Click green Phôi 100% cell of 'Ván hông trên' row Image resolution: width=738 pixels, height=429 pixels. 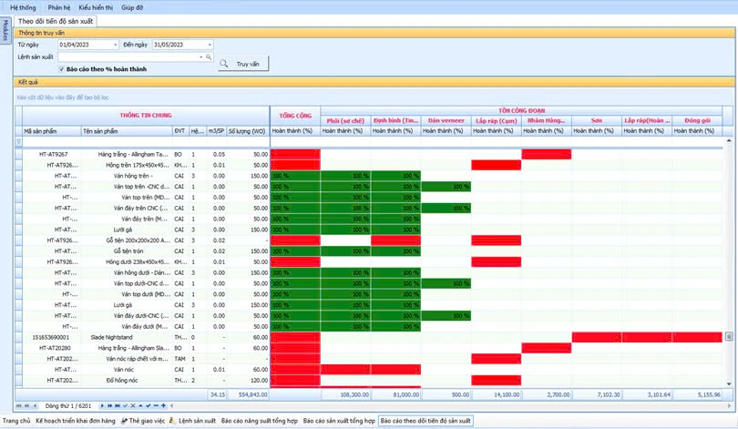point(345,176)
